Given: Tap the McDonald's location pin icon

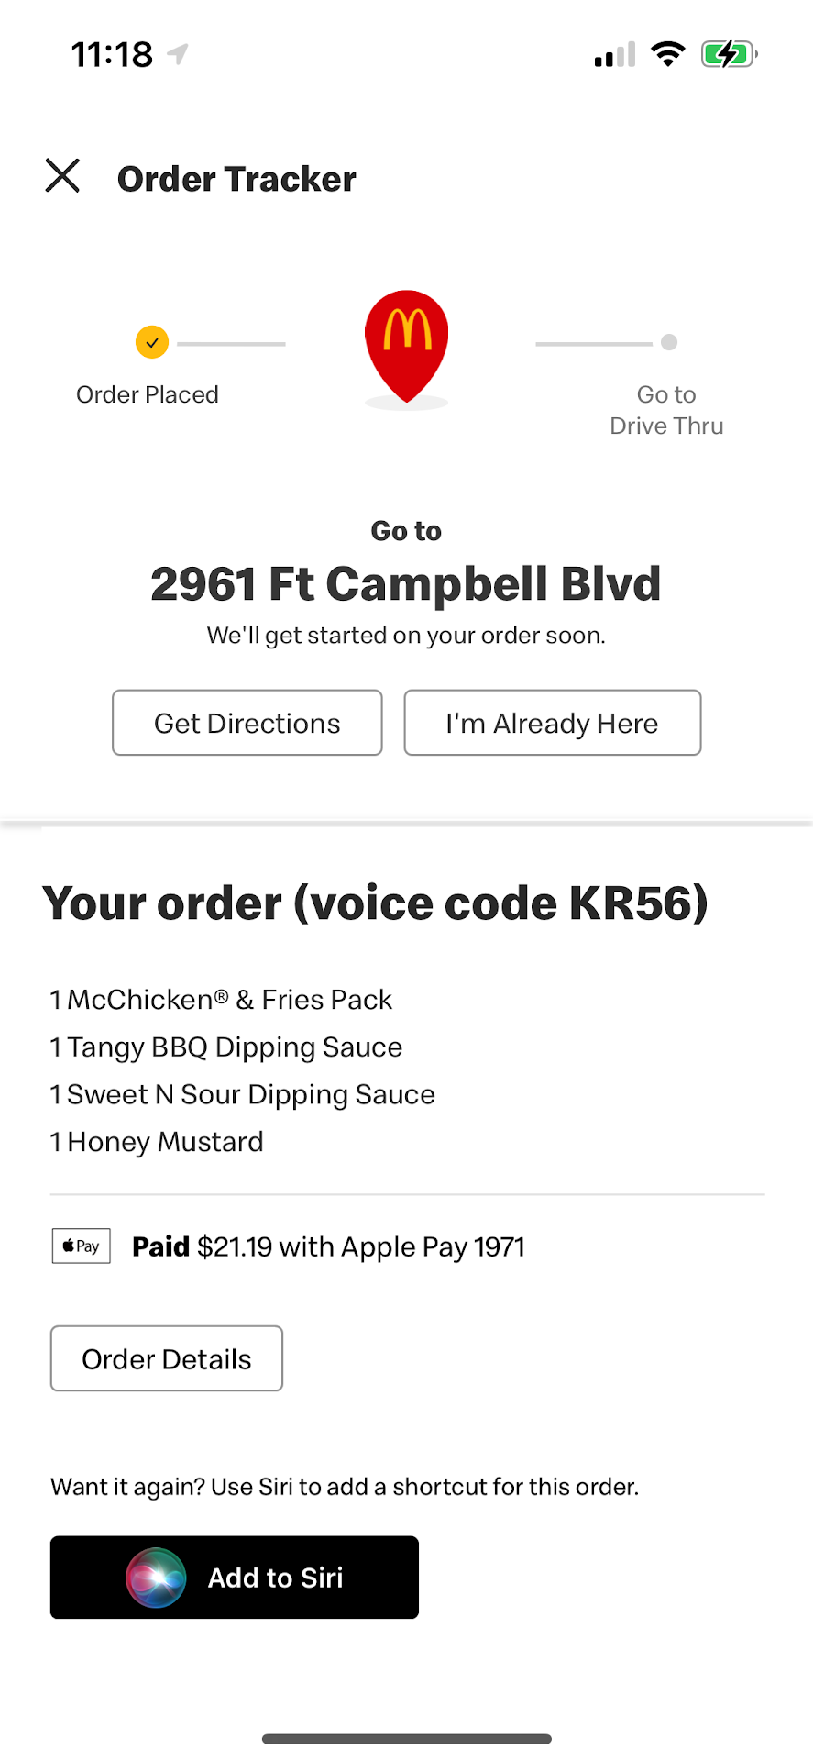Looking at the screenshot, I should tap(406, 344).
